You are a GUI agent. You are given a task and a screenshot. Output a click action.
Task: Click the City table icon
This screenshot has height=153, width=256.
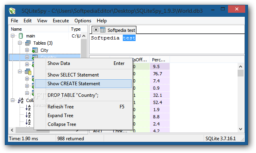35,50
